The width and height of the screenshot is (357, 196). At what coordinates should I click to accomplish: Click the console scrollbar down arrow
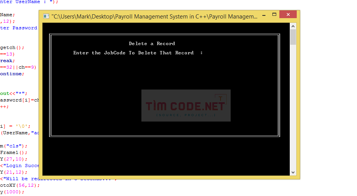click(293, 172)
